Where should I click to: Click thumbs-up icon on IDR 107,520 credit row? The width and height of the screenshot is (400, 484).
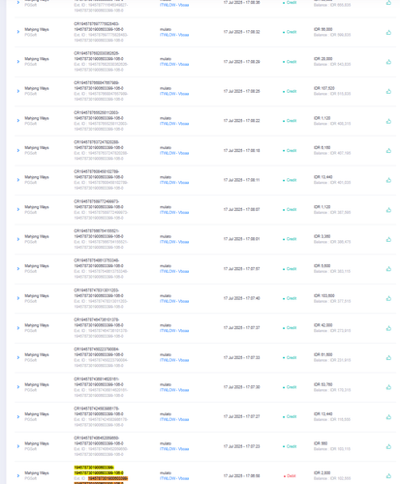(x=388, y=91)
